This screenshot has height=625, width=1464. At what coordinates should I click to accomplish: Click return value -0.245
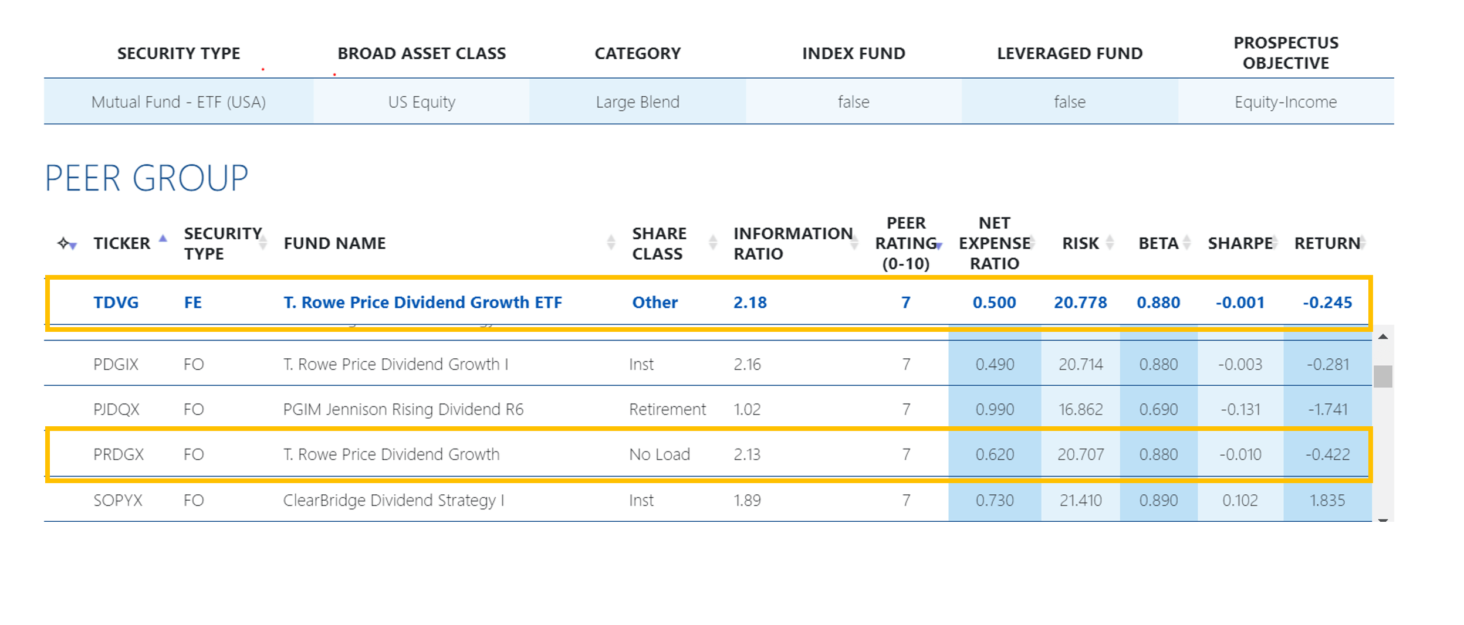click(1327, 303)
